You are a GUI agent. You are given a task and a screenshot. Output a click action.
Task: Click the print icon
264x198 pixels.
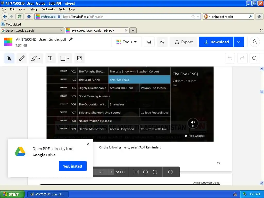(149, 42)
